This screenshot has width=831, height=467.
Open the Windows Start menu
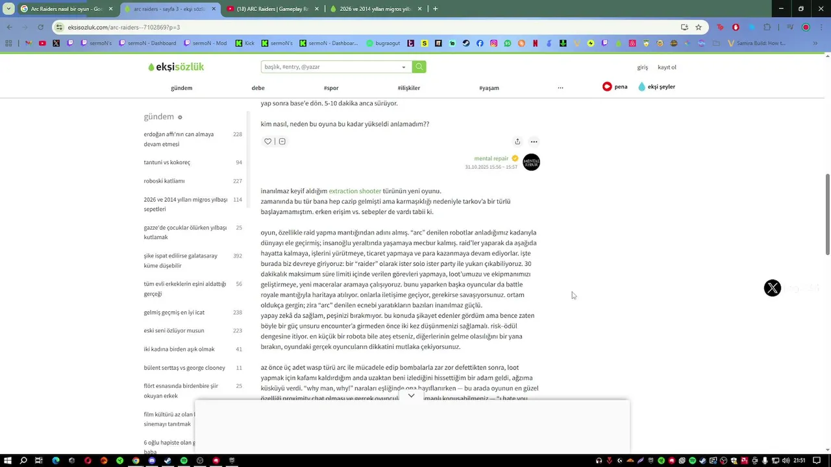tap(7, 461)
